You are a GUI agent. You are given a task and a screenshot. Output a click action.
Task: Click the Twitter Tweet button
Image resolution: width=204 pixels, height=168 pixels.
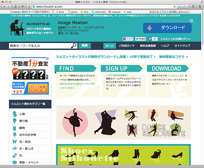[140, 39]
